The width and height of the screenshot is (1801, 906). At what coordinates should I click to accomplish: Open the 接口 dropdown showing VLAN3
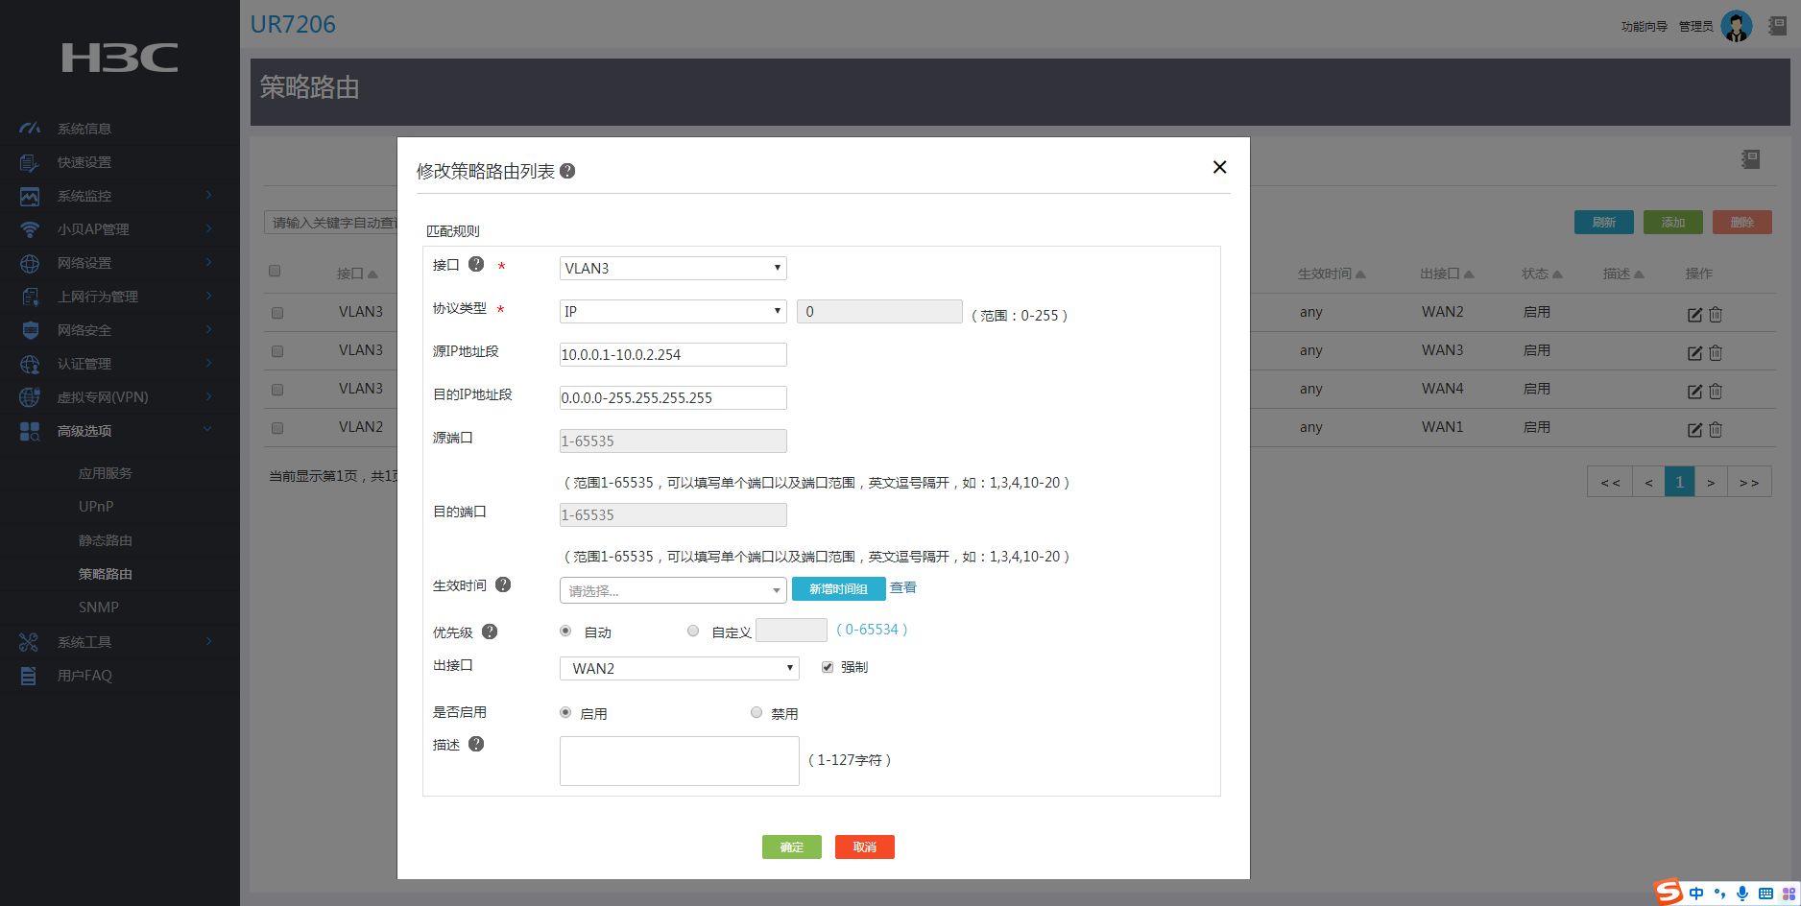point(673,268)
